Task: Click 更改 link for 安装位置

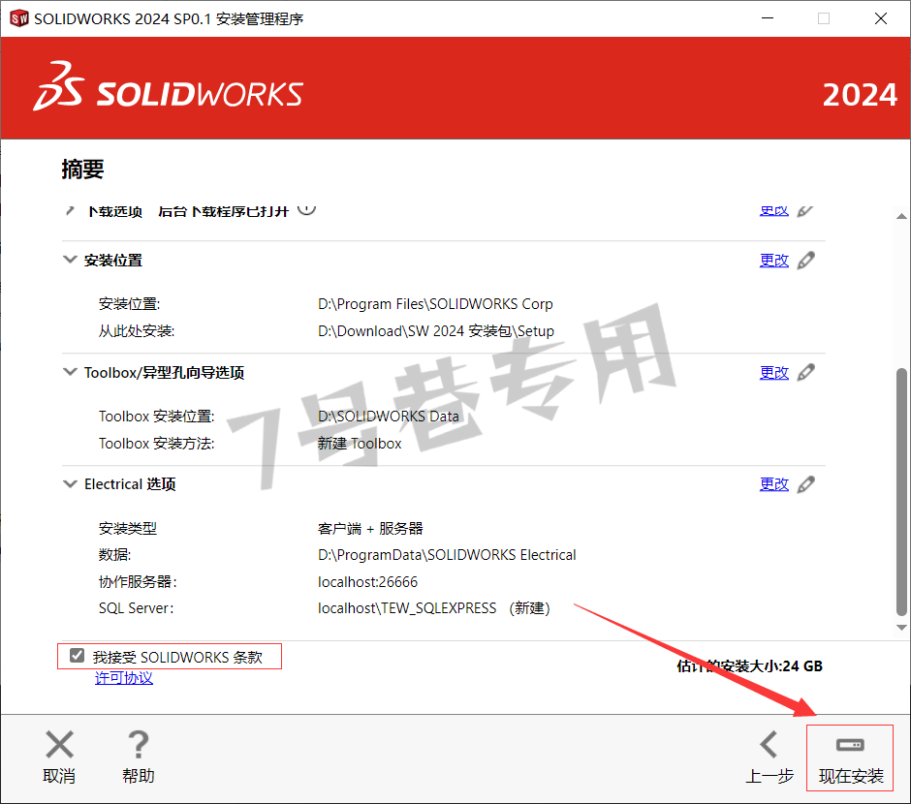Action: coord(774,261)
